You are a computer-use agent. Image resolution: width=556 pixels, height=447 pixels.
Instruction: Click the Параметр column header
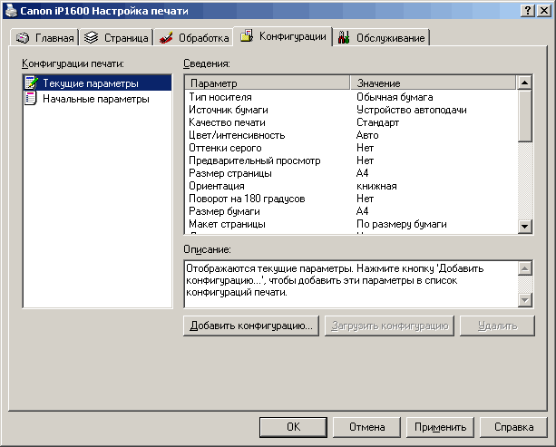(268, 83)
